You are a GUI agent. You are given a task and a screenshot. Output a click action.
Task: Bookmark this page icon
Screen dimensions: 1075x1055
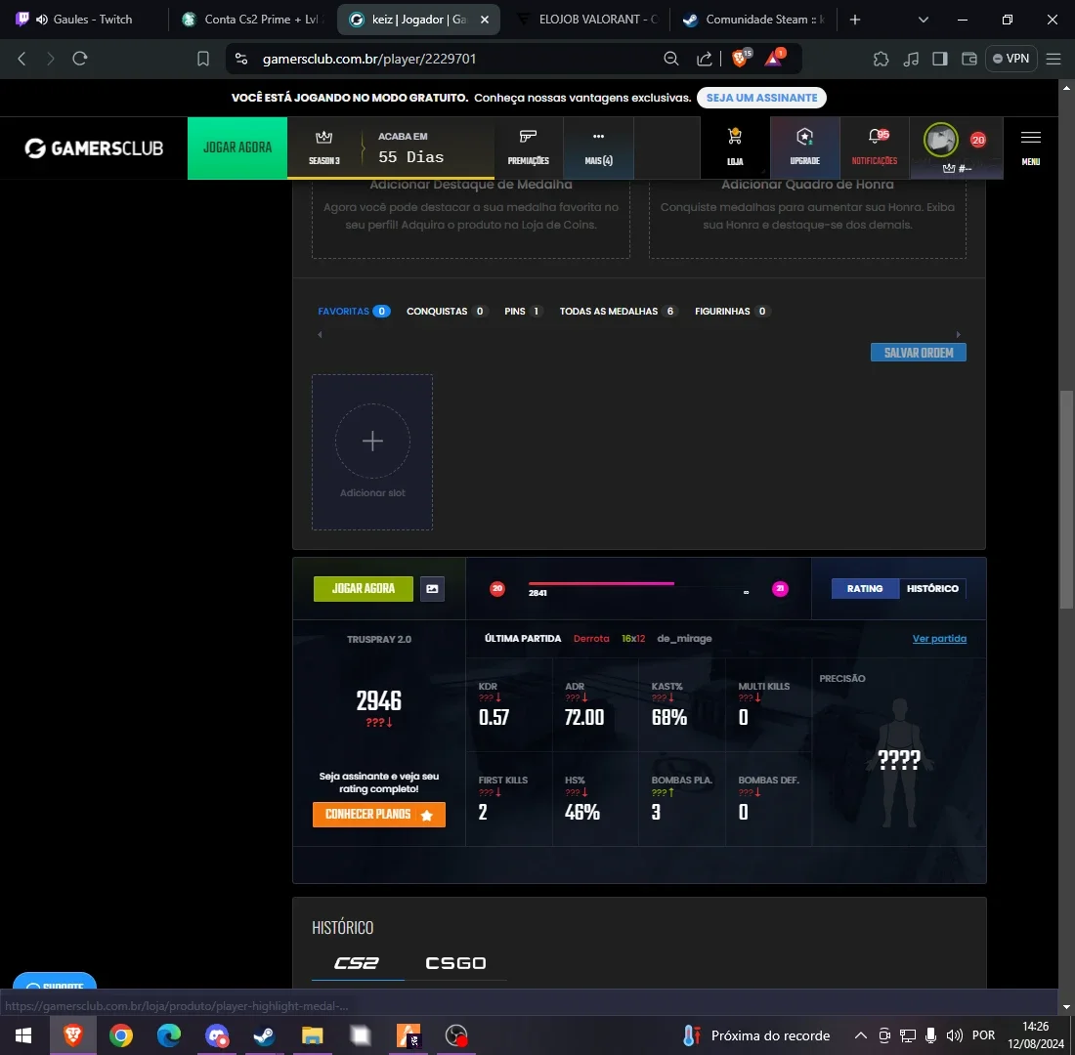[x=203, y=59]
